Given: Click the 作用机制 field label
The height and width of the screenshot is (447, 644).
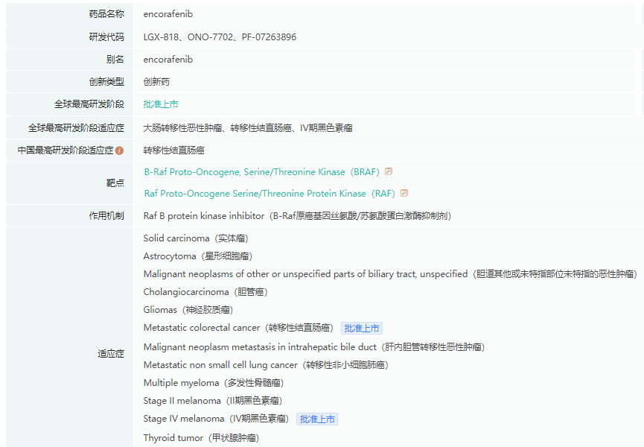Looking at the screenshot, I should tap(106, 216).
